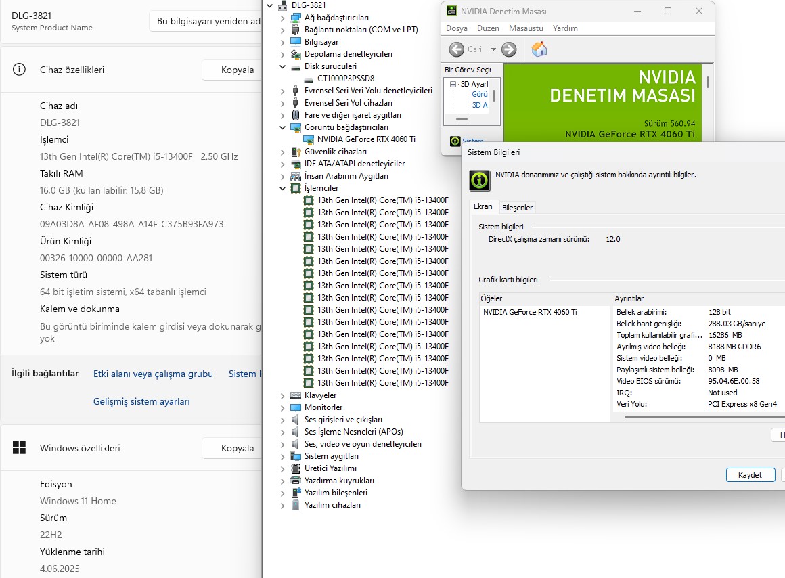Select the Yazılım bileşenleri row
The width and height of the screenshot is (785, 578).
click(336, 493)
